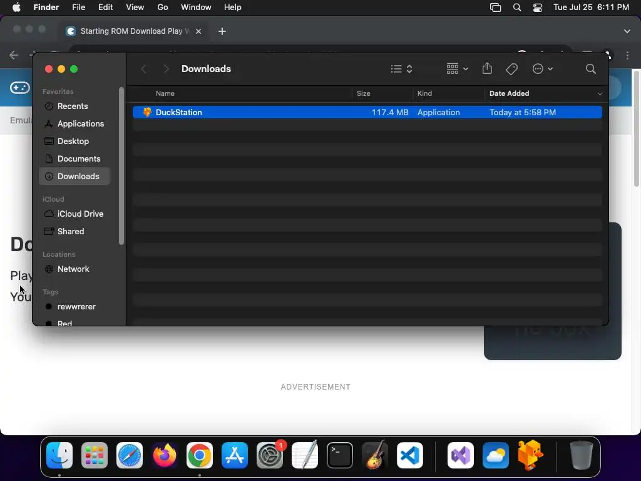Select Documents in the Finder sidebar
The height and width of the screenshot is (481, 641).
click(x=74, y=158)
